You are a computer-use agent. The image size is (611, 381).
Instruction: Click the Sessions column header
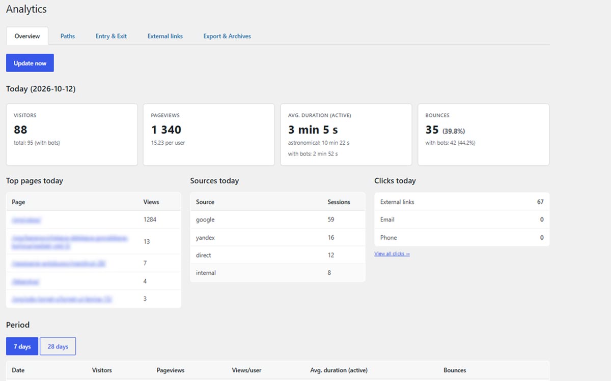tap(339, 202)
